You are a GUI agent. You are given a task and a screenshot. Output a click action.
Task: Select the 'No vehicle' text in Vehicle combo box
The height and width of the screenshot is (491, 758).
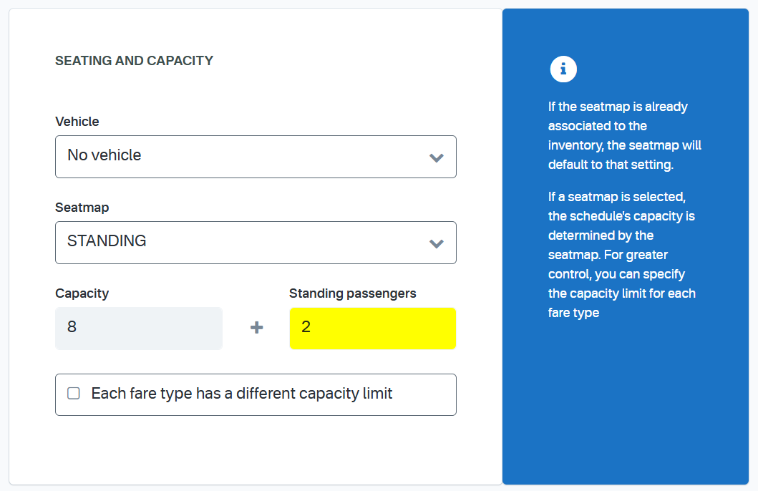[105, 155]
